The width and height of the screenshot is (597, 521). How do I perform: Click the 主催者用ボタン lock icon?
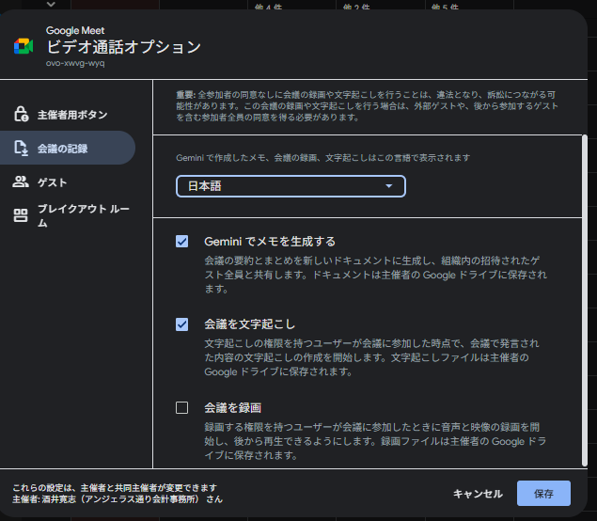pos(22,114)
